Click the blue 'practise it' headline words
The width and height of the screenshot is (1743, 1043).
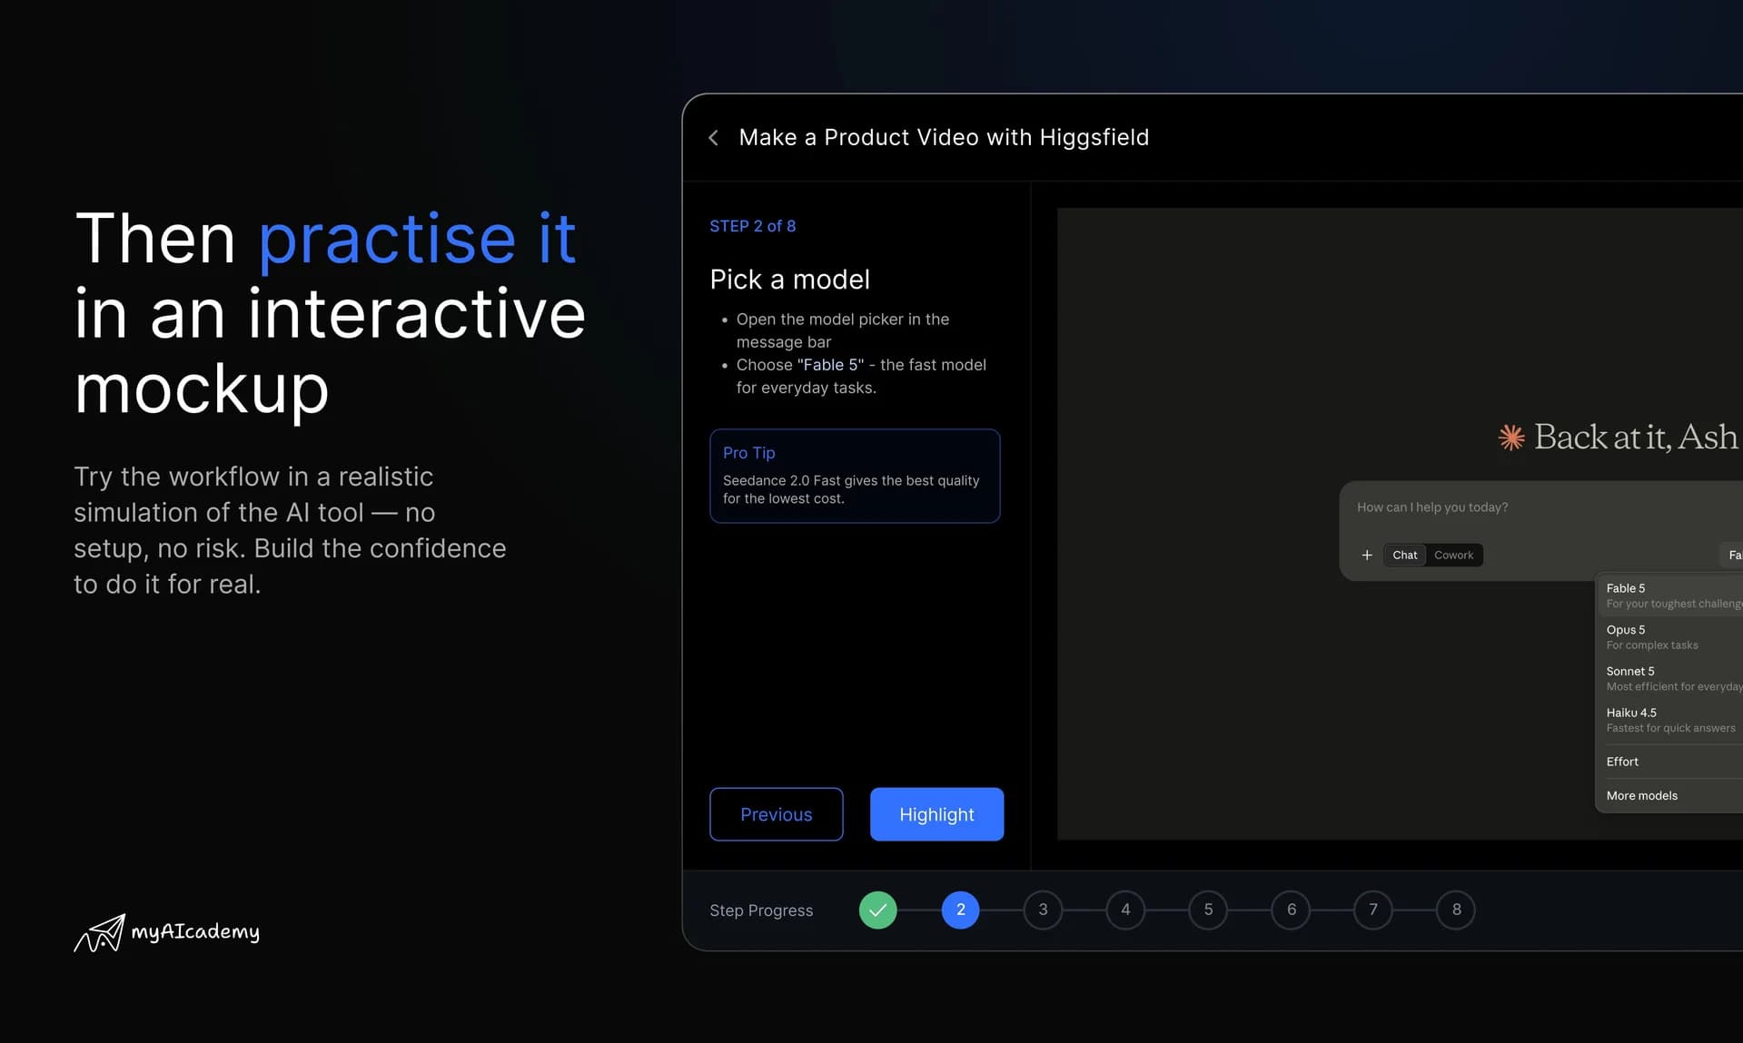[x=417, y=239]
